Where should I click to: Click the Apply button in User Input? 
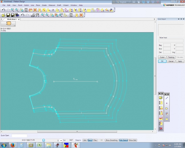tap(180, 61)
